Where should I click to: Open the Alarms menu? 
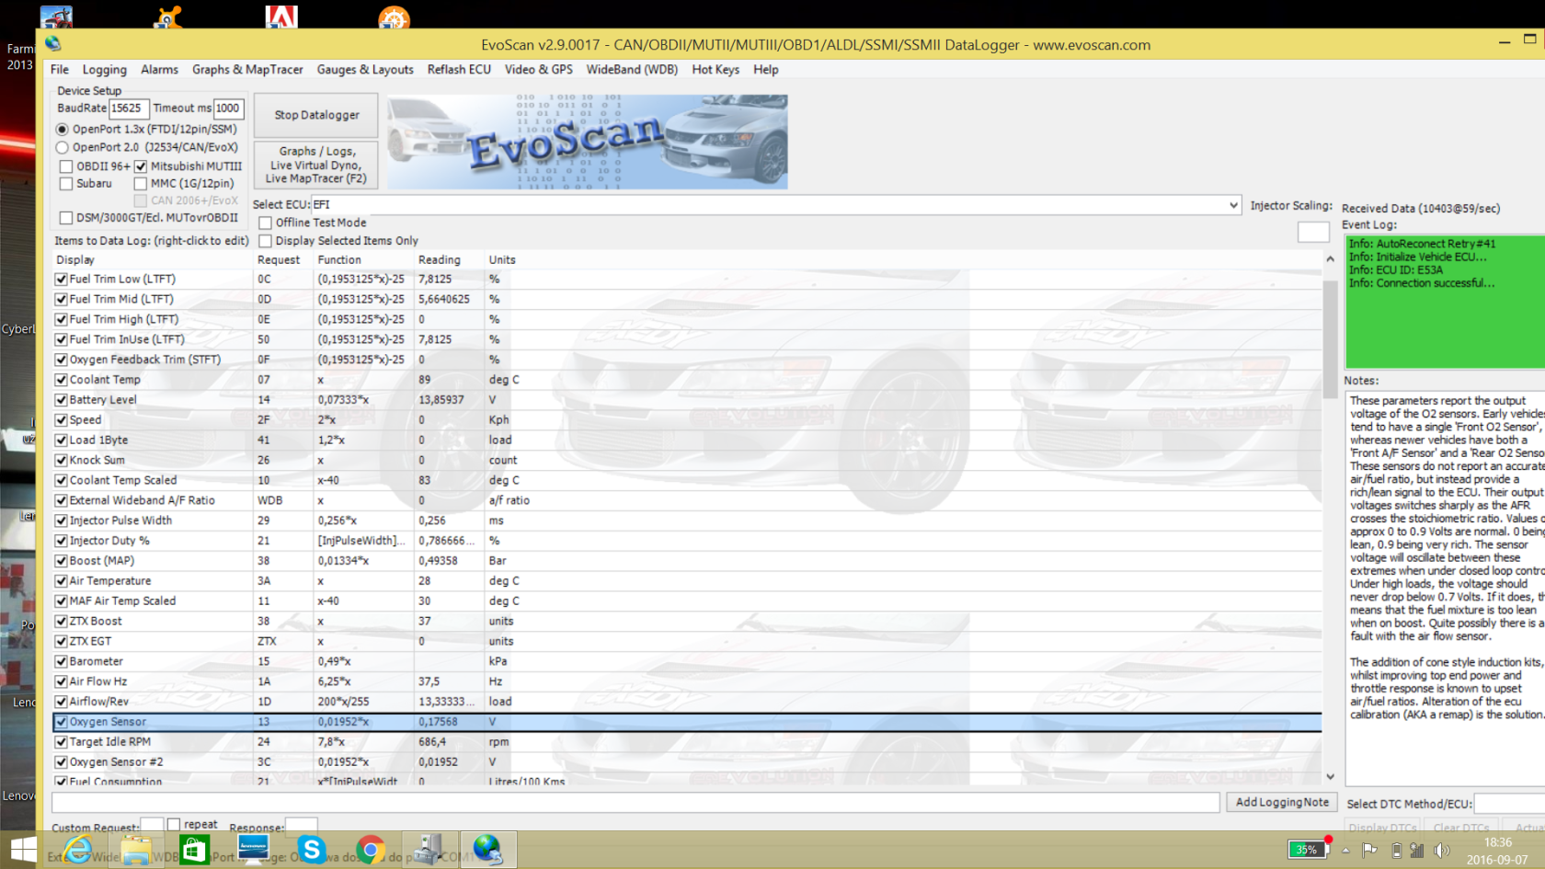pyautogui.click(x=160, y=70)
